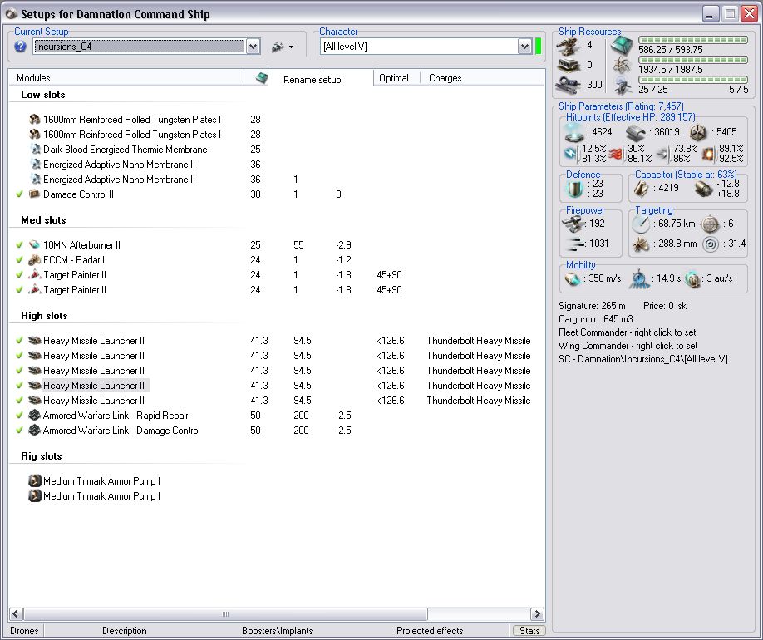The height and width of the screenshot is (640, 763).
Task: Click the Charges column header
Action: [x=482, y=78]
